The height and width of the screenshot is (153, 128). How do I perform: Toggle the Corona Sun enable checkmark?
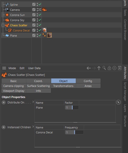40,15
